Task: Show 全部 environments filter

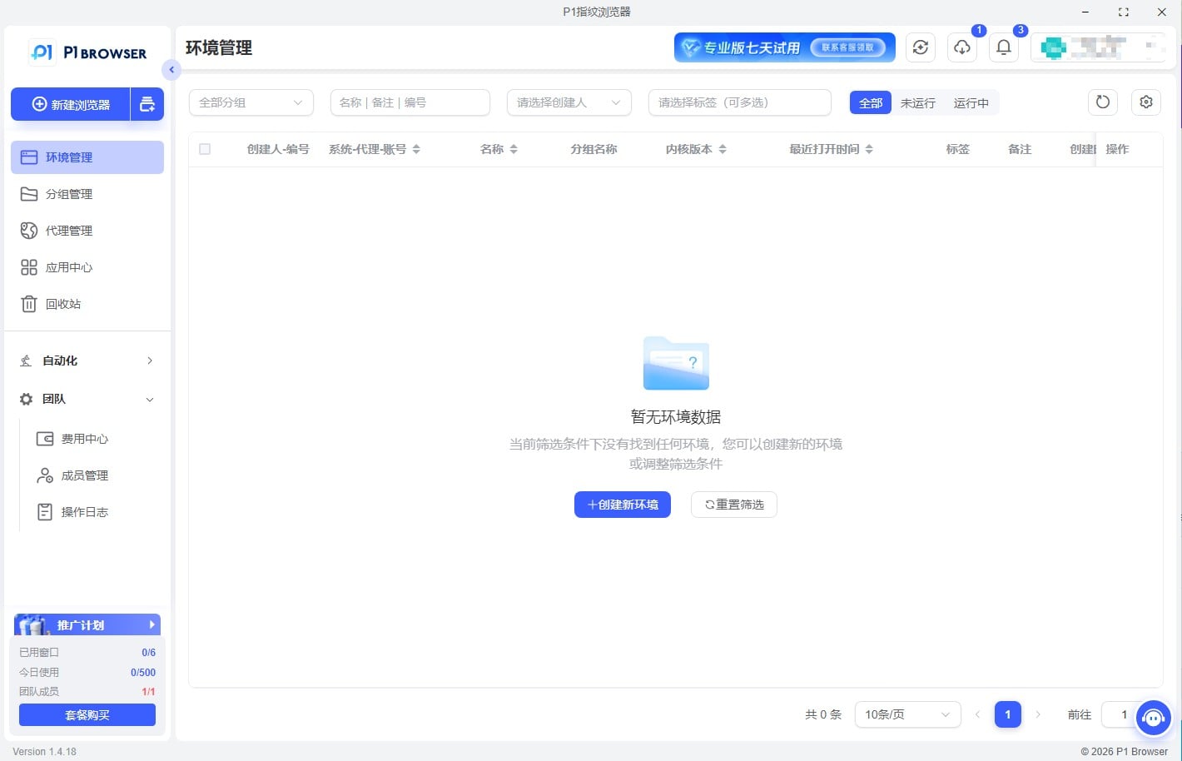Action: pos(871,102)
